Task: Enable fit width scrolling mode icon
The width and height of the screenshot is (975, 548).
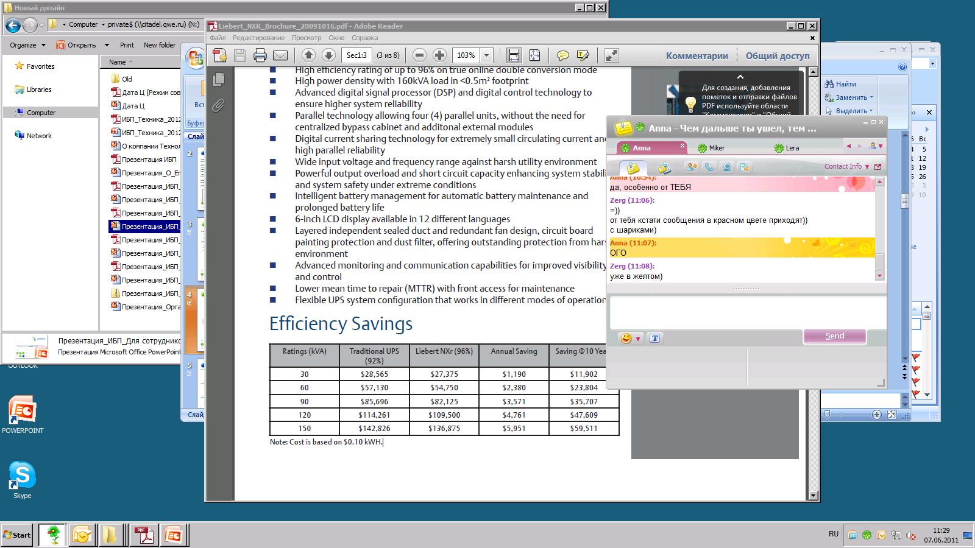Action: 514,55
